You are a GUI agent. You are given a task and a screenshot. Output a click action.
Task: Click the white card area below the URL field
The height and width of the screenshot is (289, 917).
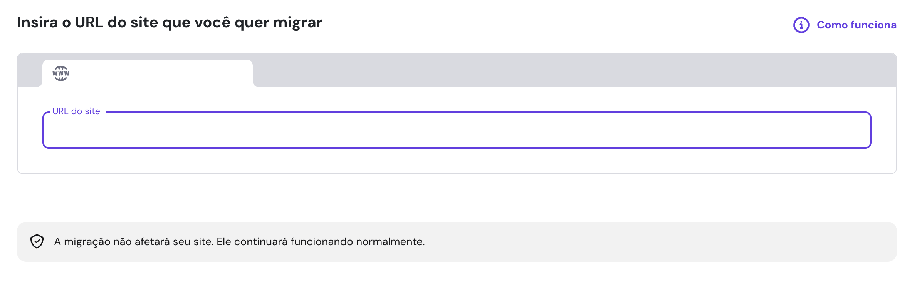click(x=457, y=161)
